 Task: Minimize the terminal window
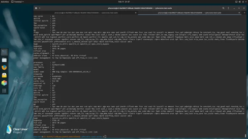pyautogui.click(x=234, y=8)
